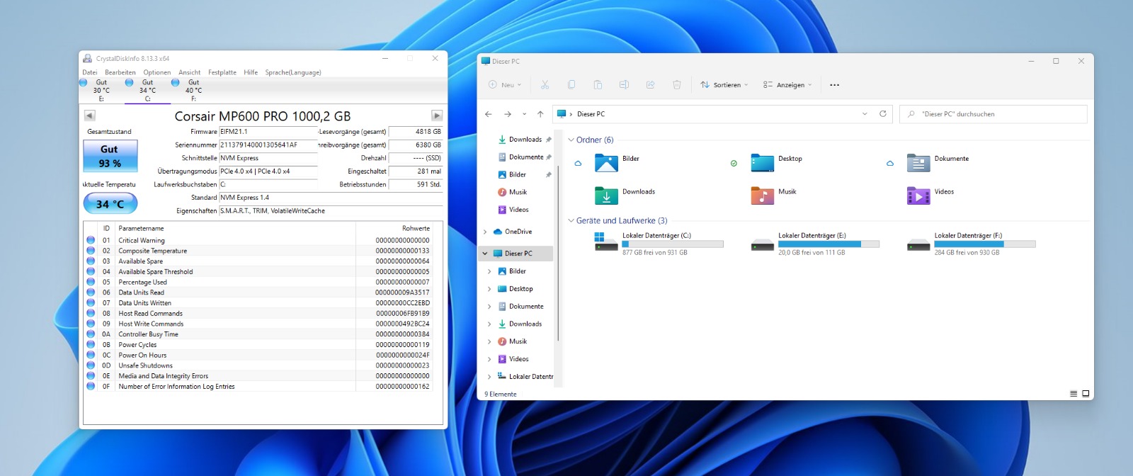The width and height of the screenshot is (1133, 476).
Task: Switch to large icons view in status bar
Action: [1086, 394]
